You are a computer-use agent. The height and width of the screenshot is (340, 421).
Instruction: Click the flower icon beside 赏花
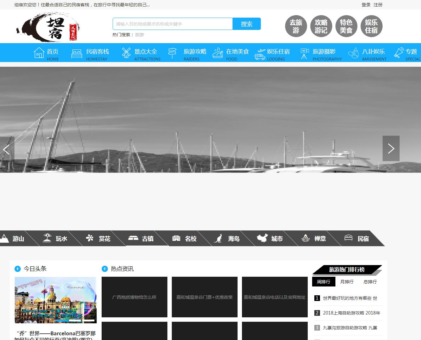click(90, 238)
